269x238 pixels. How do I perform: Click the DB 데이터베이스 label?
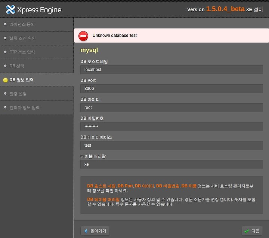point(96,137)
